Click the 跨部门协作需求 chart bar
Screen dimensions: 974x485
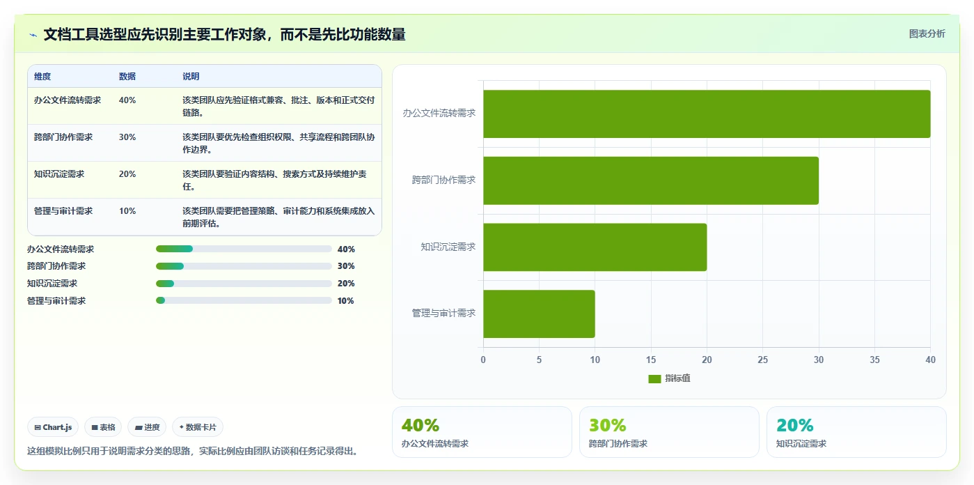pos(651,180)
